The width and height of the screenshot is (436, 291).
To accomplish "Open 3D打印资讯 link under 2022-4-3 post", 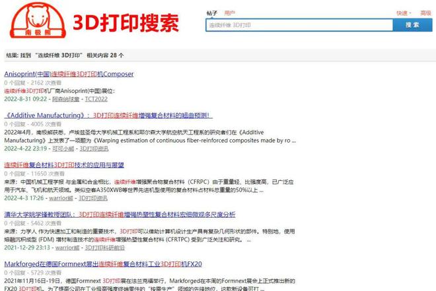I will (93, 198).
